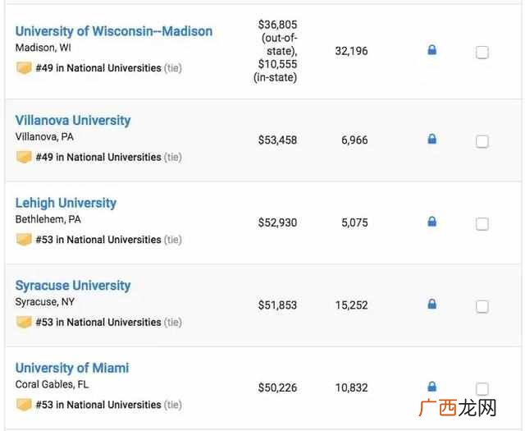
Task: Click ranking badge icon under Villanova University
Action: tap(24, 157)
